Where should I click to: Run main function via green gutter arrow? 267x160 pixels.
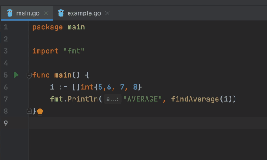[x=16, y=75]
